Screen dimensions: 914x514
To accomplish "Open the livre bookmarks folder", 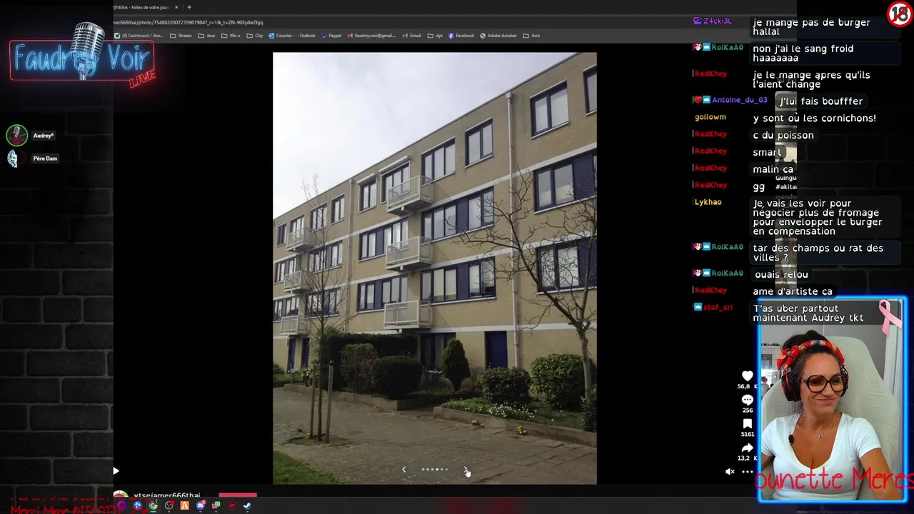I will pos(531,36).
